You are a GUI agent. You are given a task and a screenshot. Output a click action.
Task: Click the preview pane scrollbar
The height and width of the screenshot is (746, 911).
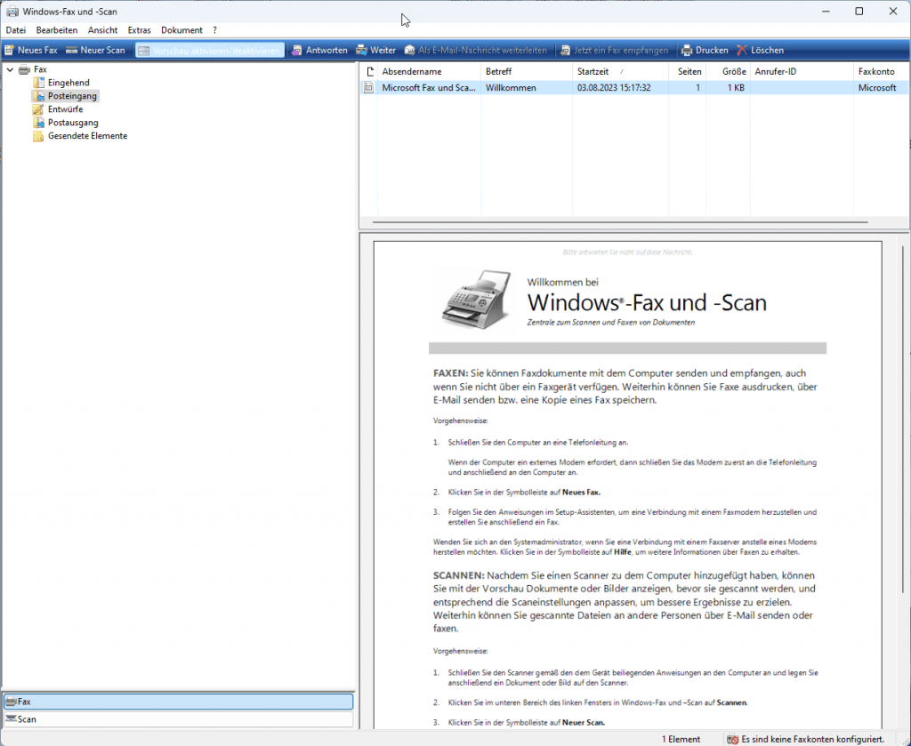pos(904,356)
